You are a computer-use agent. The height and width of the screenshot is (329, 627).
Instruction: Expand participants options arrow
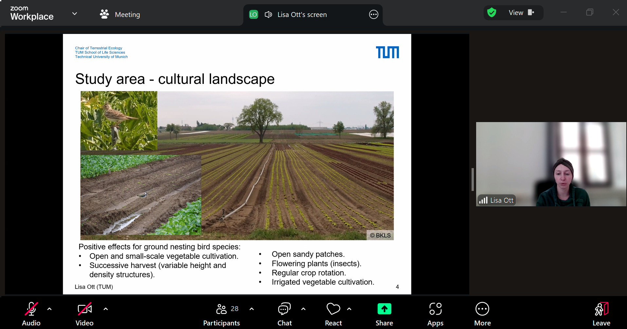[x=252, y=309]
